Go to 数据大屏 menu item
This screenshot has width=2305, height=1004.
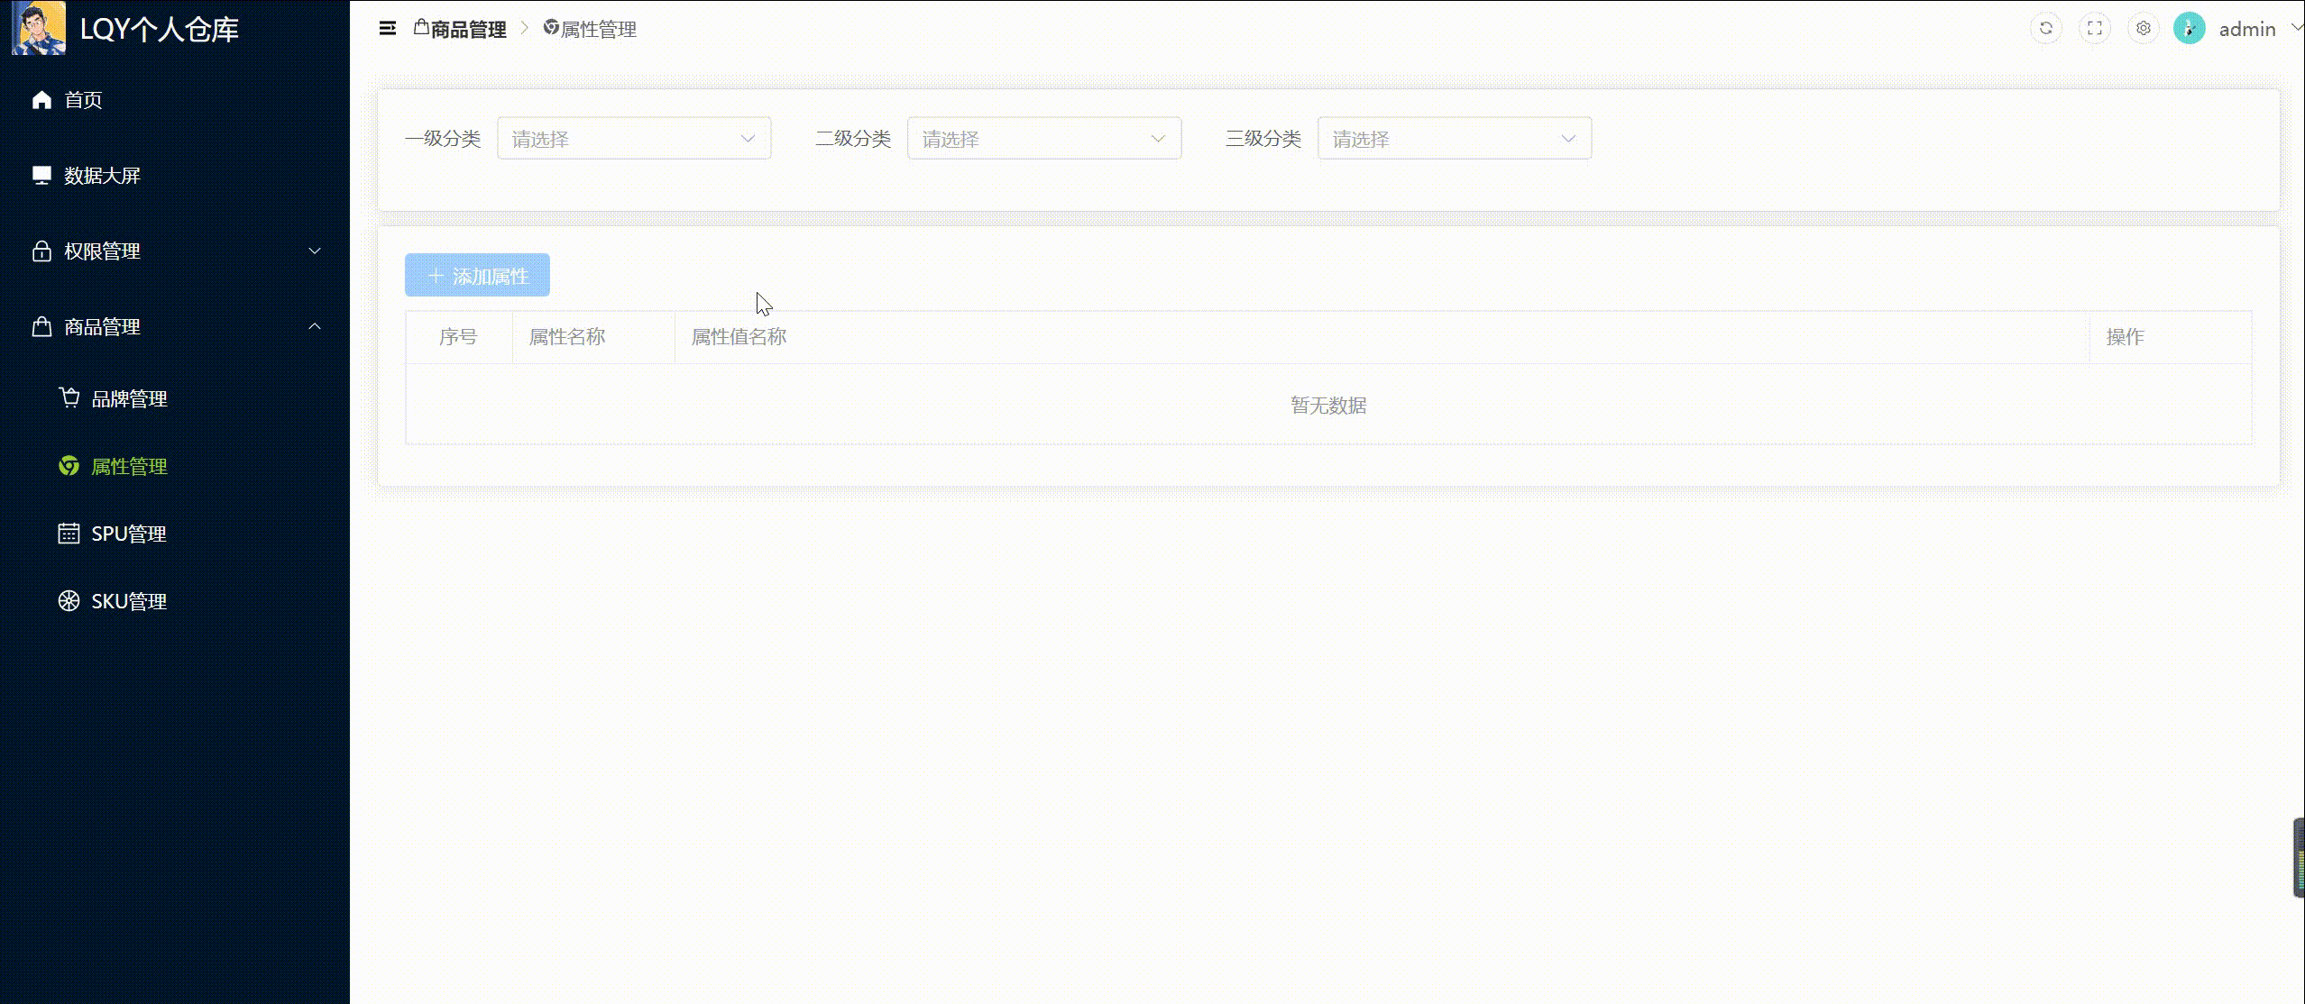click(x=174, y=176)
